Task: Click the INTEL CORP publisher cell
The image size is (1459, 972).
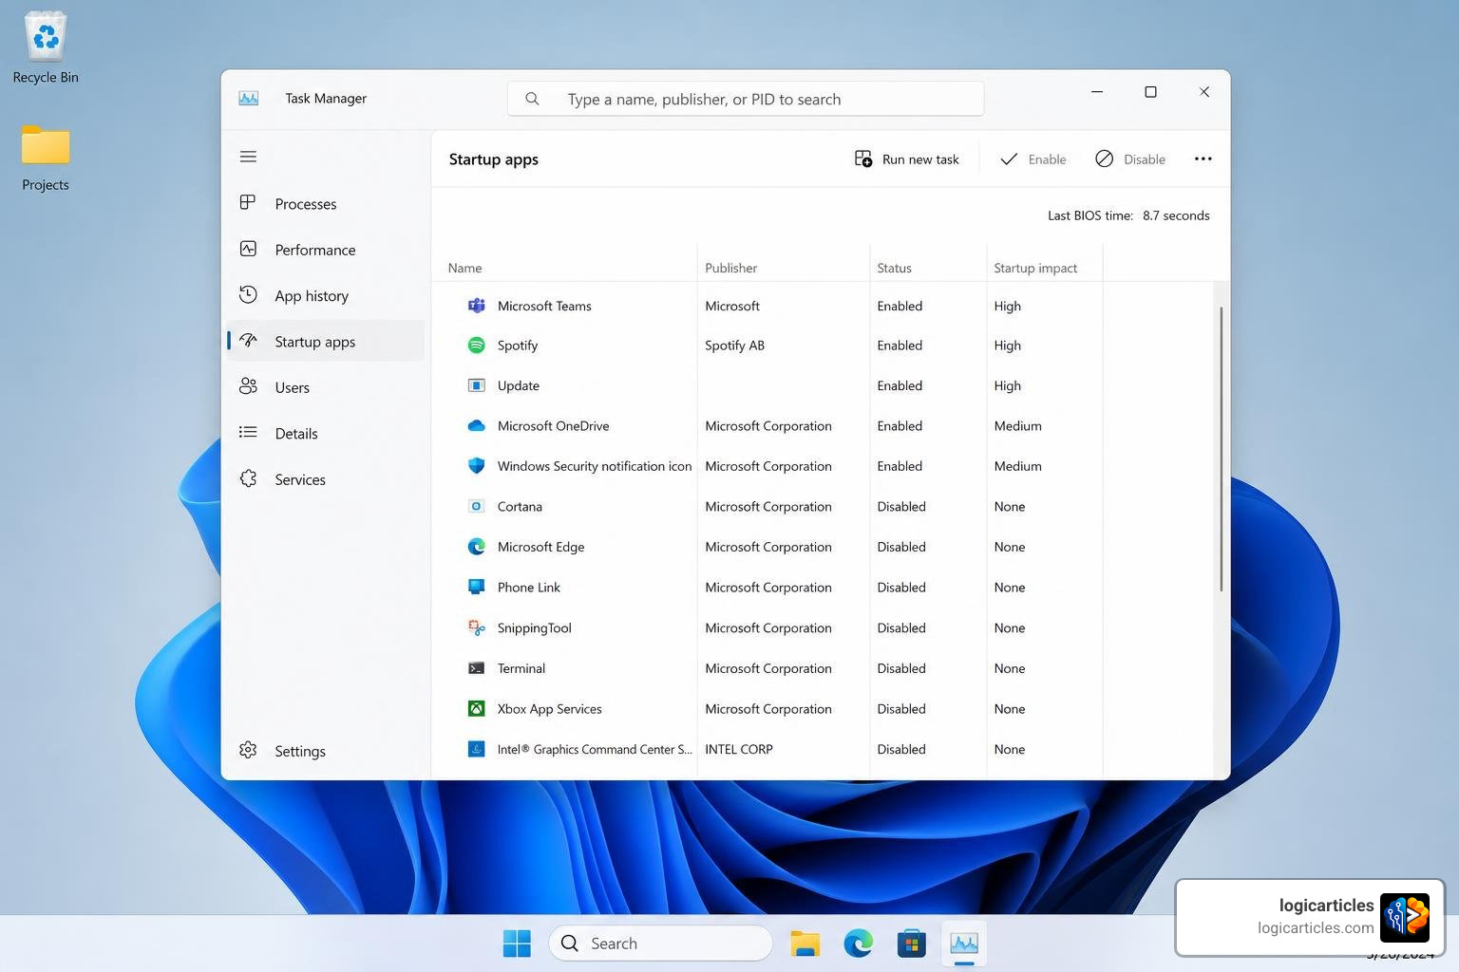Action: coord(739,749)
